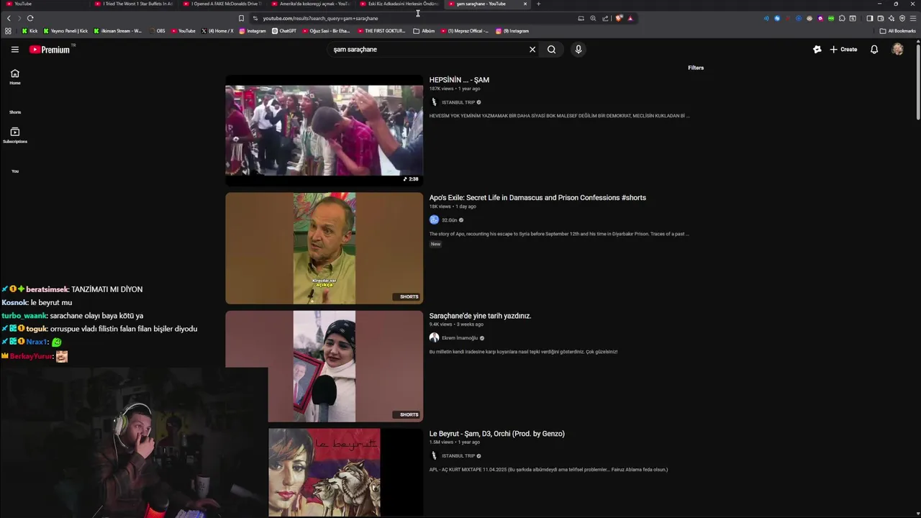Open the Saraçhane Shorts thumbnail
Image resolution: width=921 pixels, height=518 pixels.
coord(324,366)
